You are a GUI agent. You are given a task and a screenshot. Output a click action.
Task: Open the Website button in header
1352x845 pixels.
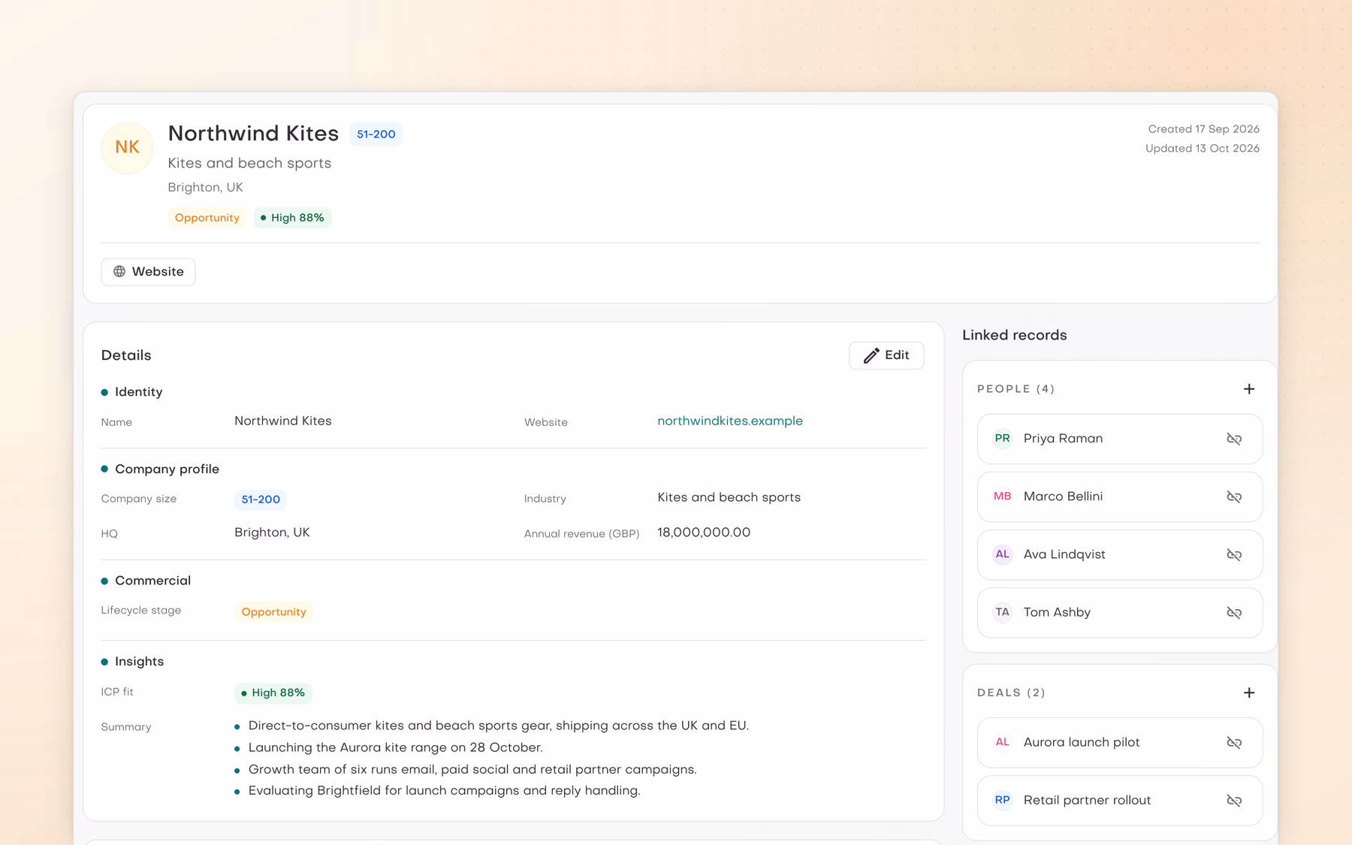pyautogui.click(x=148, y=272)
